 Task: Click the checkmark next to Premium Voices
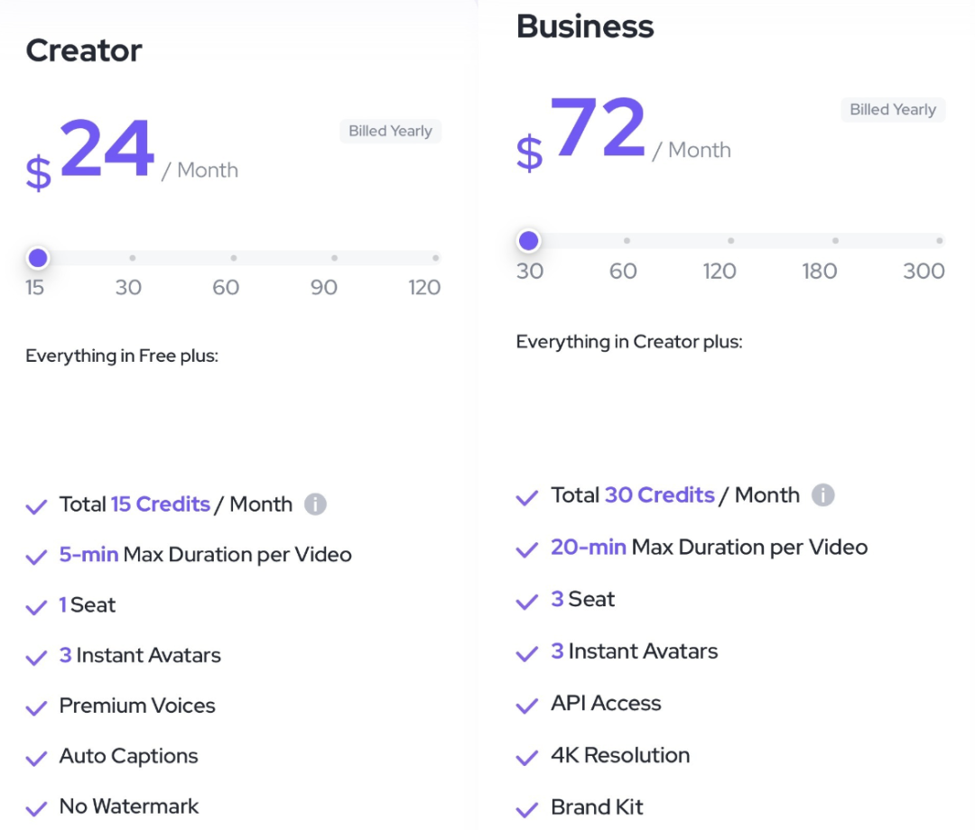click(37, 707)
